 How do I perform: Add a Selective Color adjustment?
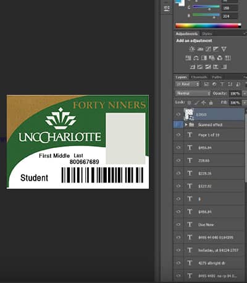[x=216, y=67]
